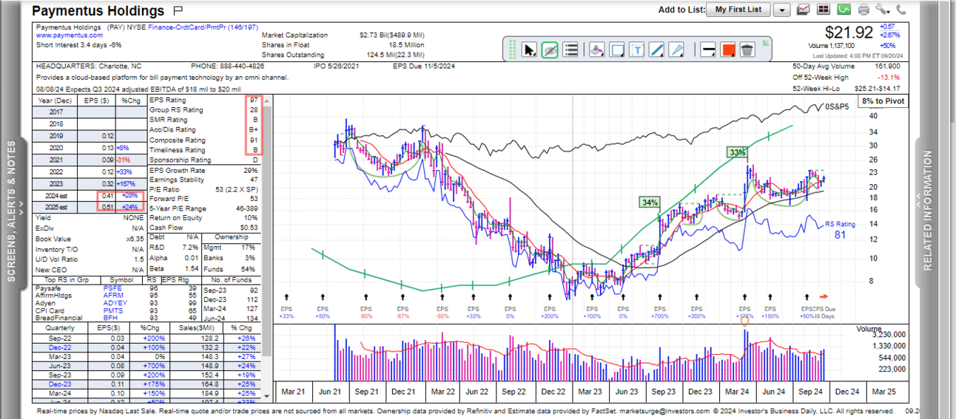
Task: Open the www.paymentus.com website link
Action: coord(70,35)
